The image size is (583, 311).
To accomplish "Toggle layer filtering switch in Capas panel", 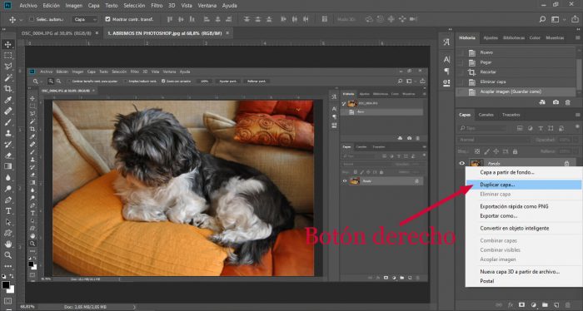I will click(x=577, y=127).
